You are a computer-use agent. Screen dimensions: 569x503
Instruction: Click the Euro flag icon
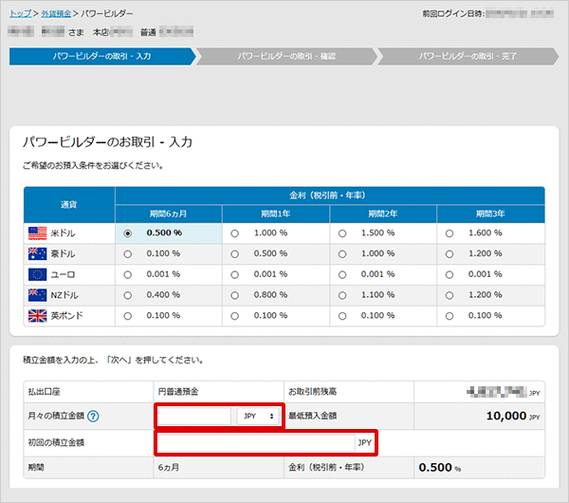coord(38,274)
